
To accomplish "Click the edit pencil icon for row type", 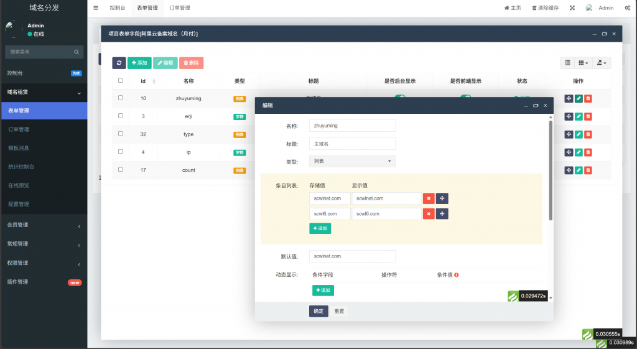I will pyautogui.click(x=579, y=134).
